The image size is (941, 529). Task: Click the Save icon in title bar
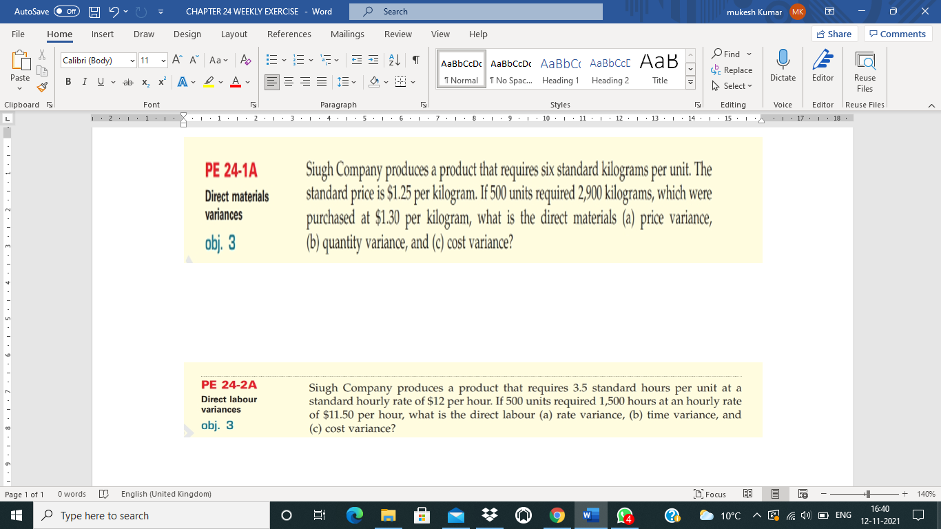[x=95, y=12]
